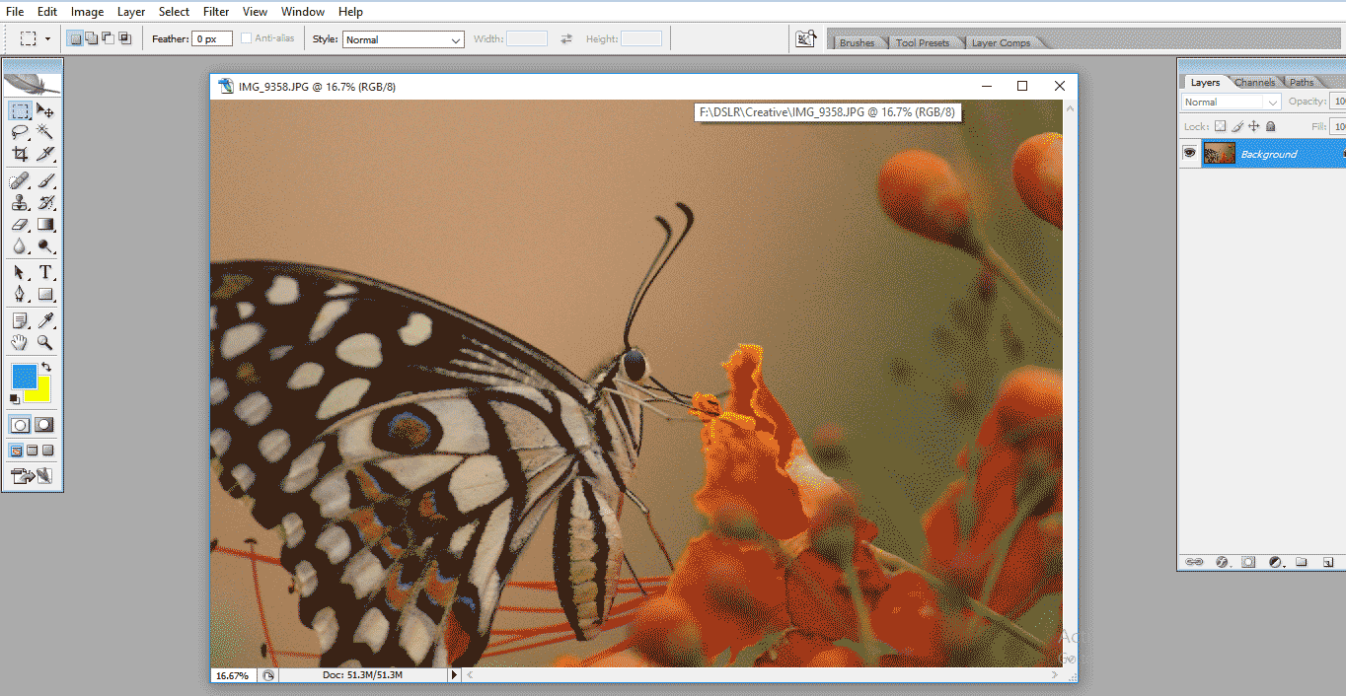Image resolution: width=1346 pixels, height=696 pixels.
Task: Select the Move tool
Action: pyautogui.click(x=46, y=108)
